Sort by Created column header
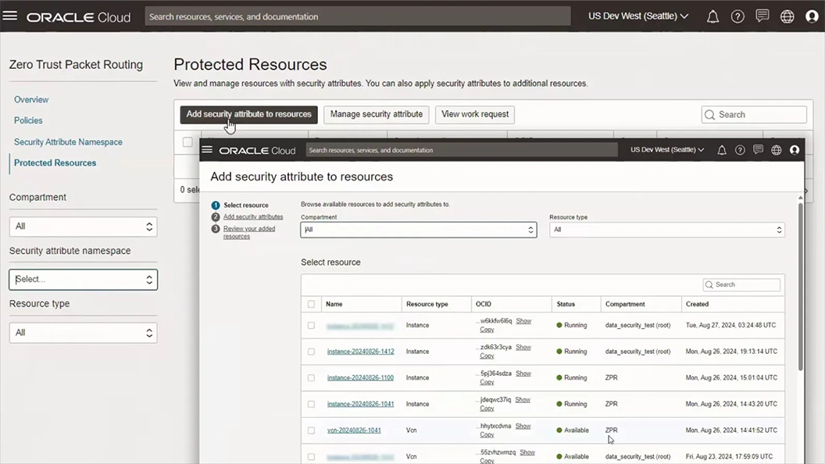 click(697, 304)
